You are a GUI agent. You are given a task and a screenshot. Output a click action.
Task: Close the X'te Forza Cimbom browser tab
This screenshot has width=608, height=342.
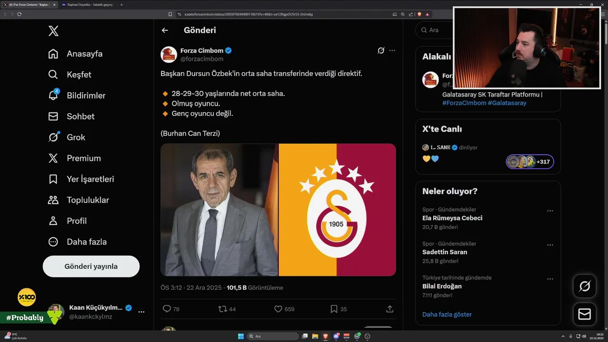coord(55,5)
